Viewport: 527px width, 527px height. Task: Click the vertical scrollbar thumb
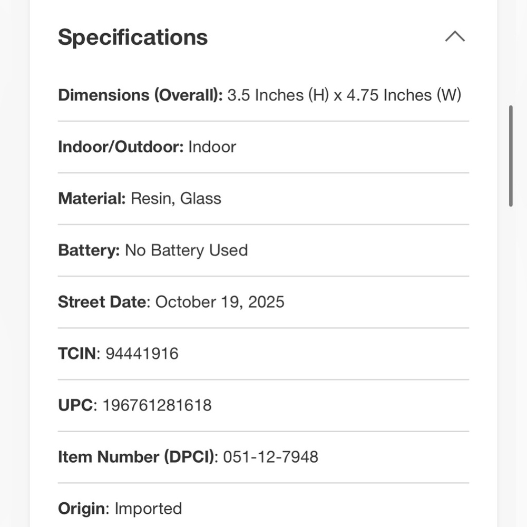[x=511, y=156]
